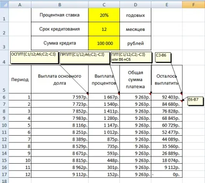This screenshot has width=205, height=183.
Task: Click cell with value 52 477р.
Action: [x=167, y=132]
